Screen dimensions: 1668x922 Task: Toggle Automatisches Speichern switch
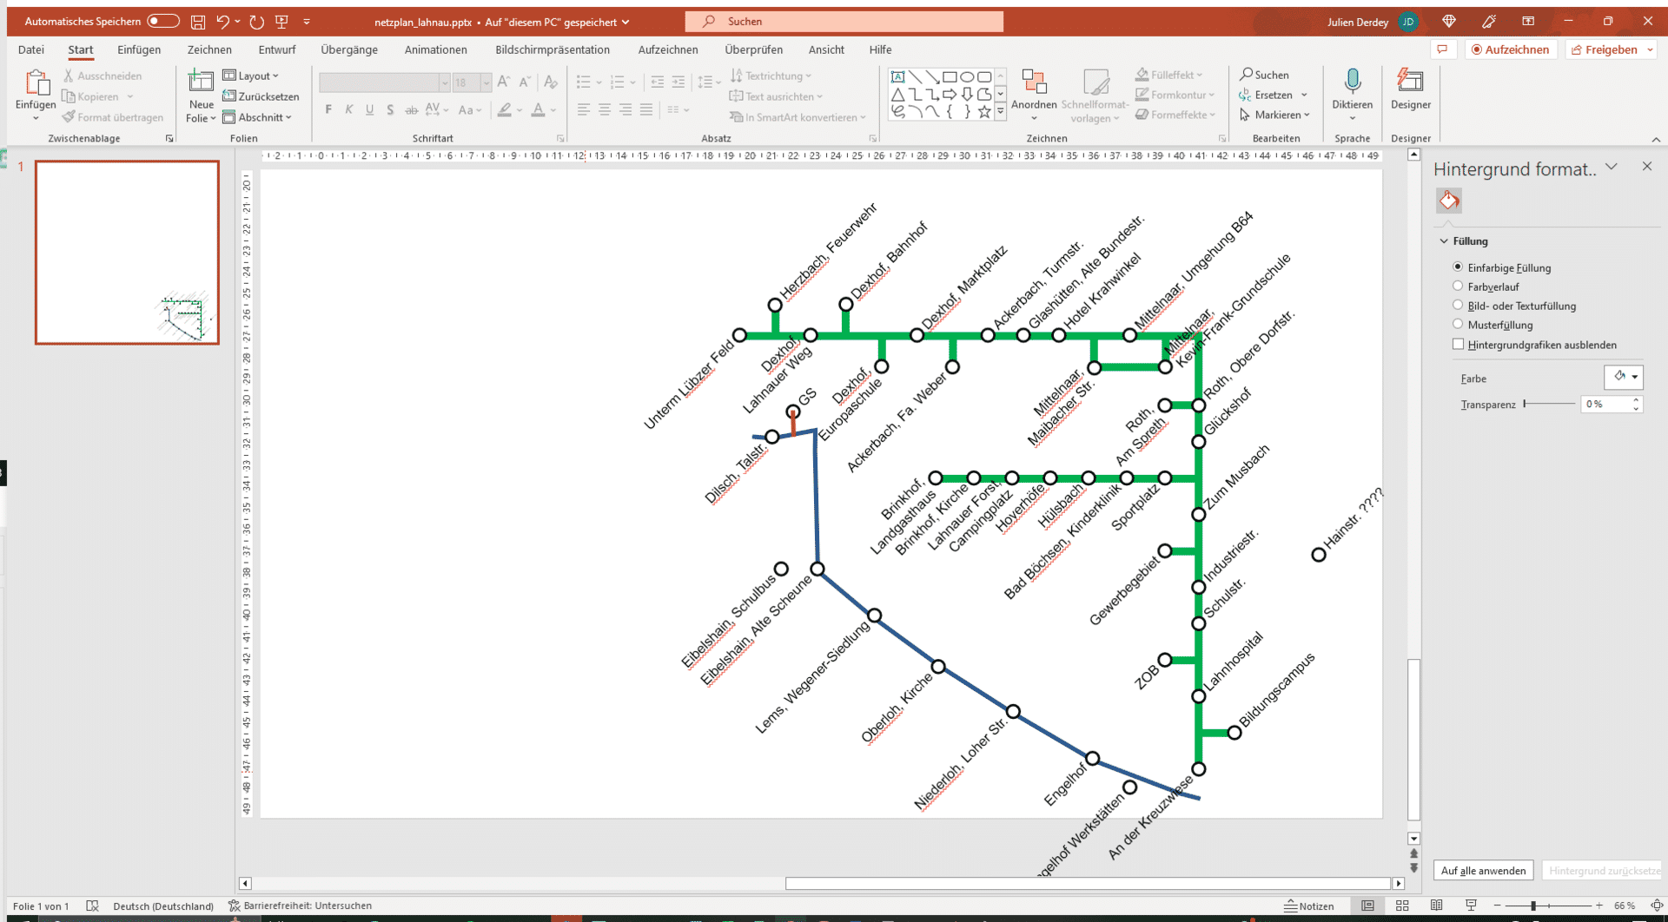(x=162, y=21)
